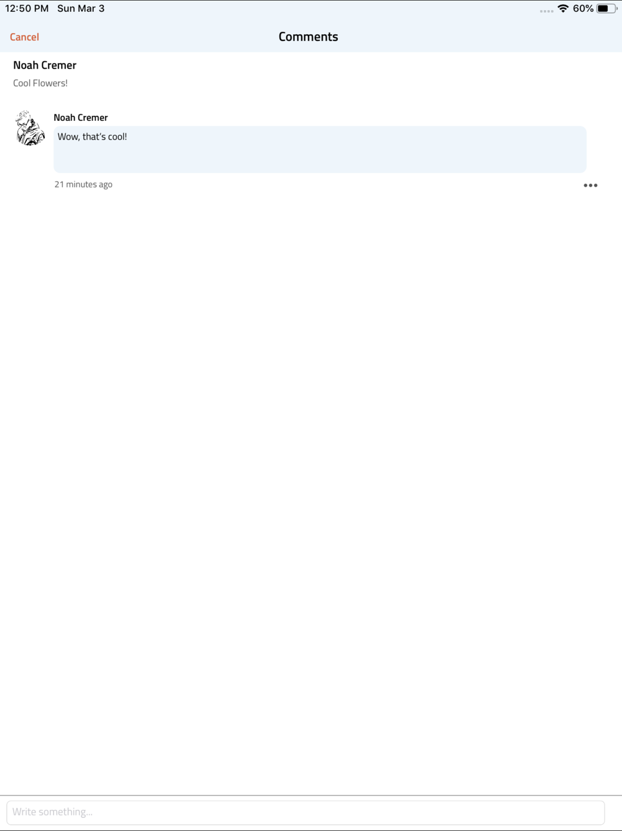Screen dimensions: 622x831
Task: Tap the Wi-Fi status icon
Action: 563,9
